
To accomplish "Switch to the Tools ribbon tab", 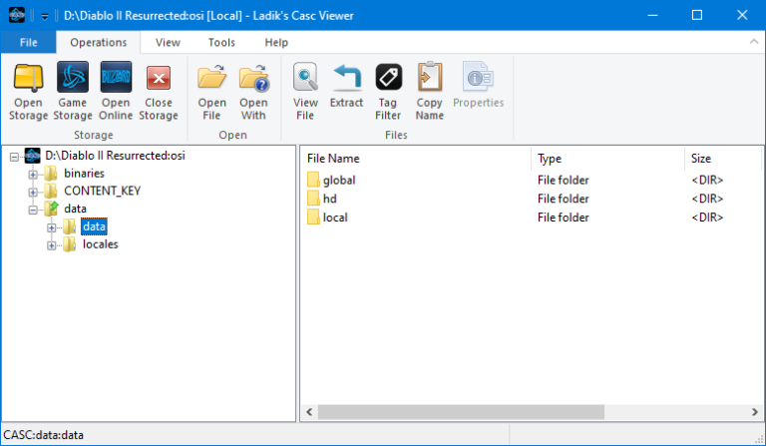I will [221, 43].
